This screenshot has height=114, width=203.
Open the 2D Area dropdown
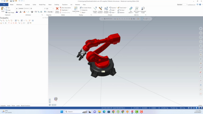pos(121,10)
